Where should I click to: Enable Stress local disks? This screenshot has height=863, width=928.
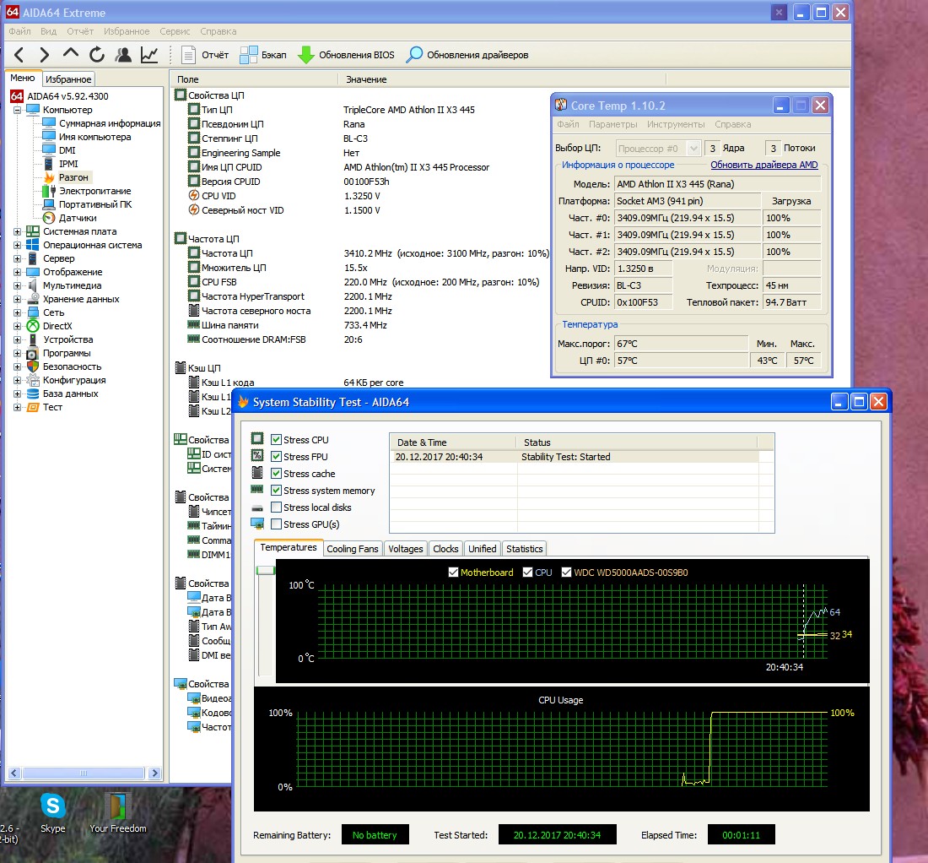[x=276, y=507]
